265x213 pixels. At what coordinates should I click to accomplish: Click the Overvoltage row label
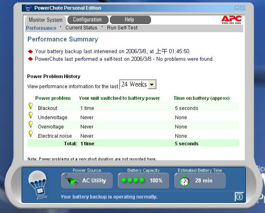(x=51, y=127)
